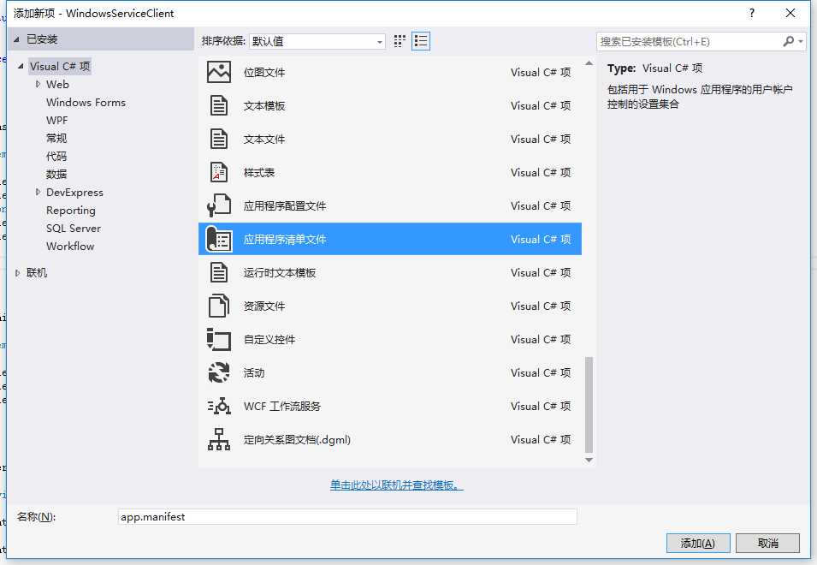Select the 数据 data category
817x565 pixels.
coord(56,174)
